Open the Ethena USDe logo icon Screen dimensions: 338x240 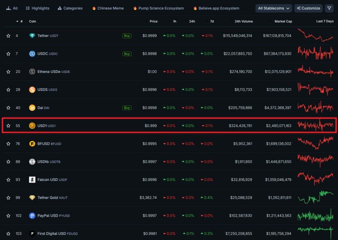tap(32, 71)
